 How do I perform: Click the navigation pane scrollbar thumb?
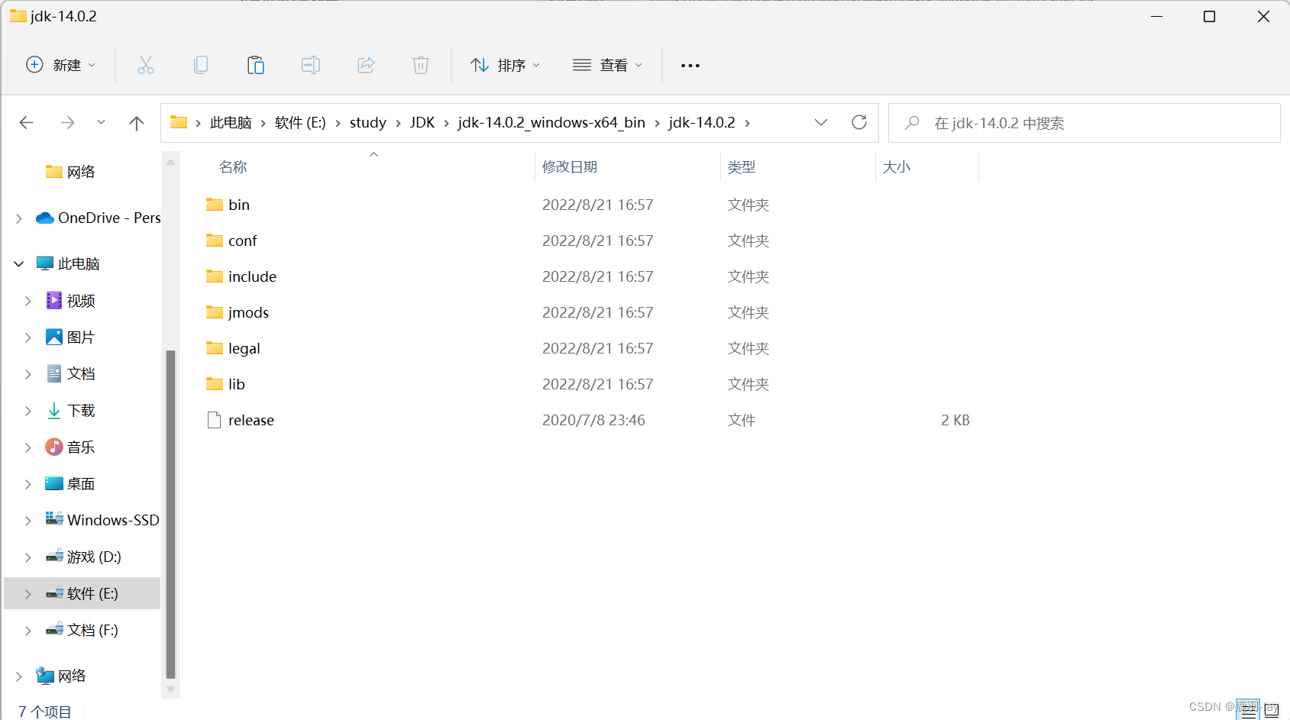[x=171, y=514]
